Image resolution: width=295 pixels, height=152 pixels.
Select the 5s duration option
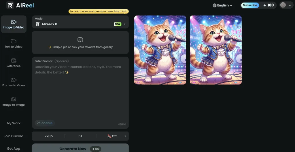point(80,136)
